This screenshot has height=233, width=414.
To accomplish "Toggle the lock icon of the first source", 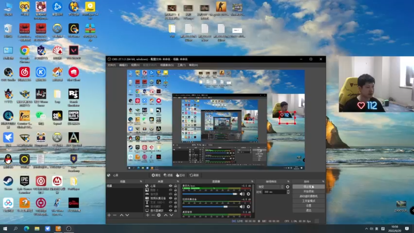I will coord(176,186).
